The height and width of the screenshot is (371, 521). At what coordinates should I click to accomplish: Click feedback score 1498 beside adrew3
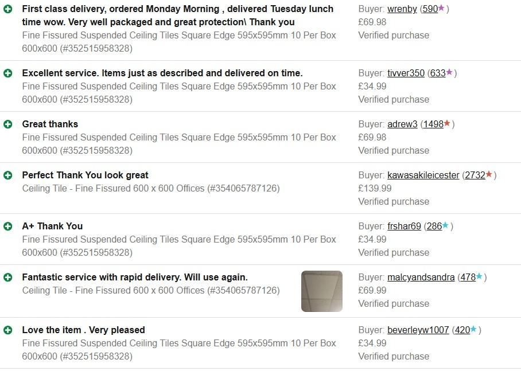pos(433,124)
